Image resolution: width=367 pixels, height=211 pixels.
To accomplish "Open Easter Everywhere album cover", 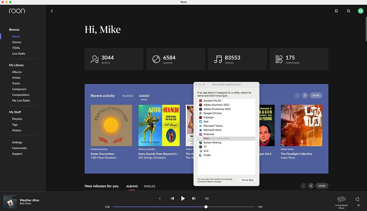I will point(111,125).
